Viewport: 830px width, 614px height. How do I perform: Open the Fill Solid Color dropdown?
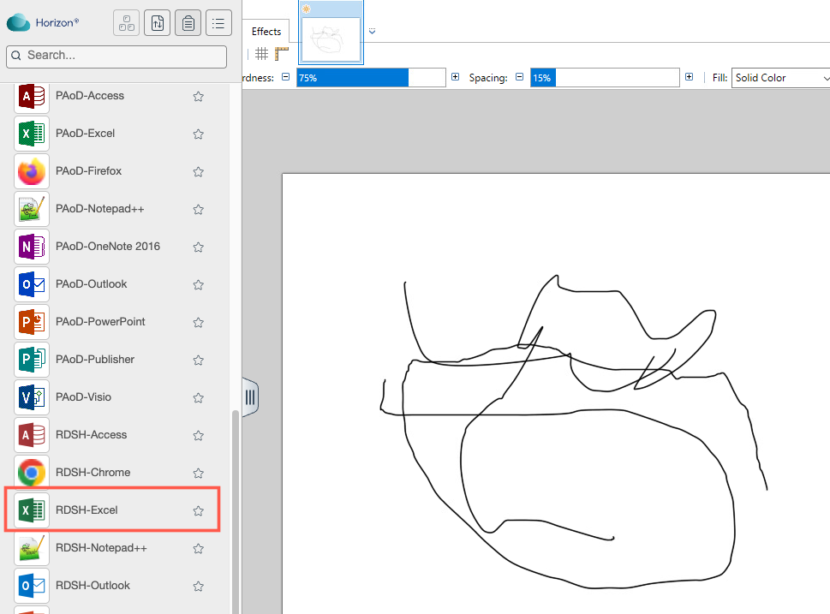coord(780,78)
